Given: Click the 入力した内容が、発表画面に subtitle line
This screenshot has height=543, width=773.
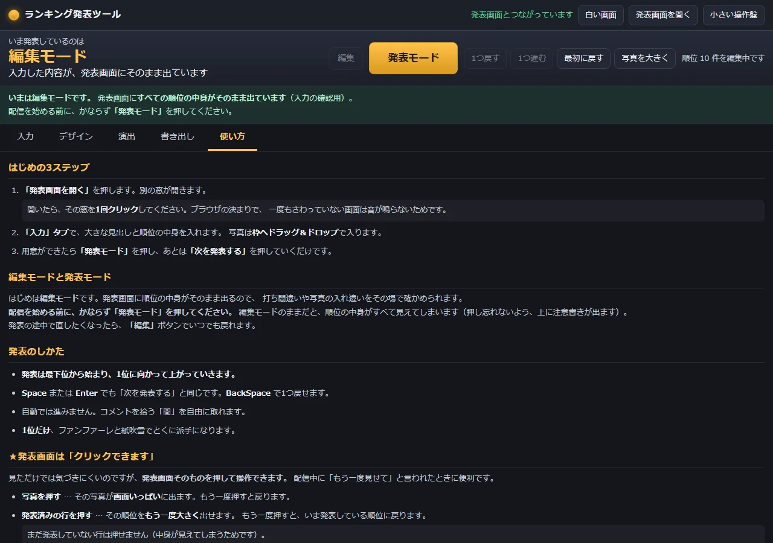Looking at the screenshot, I should click(108, 73).
